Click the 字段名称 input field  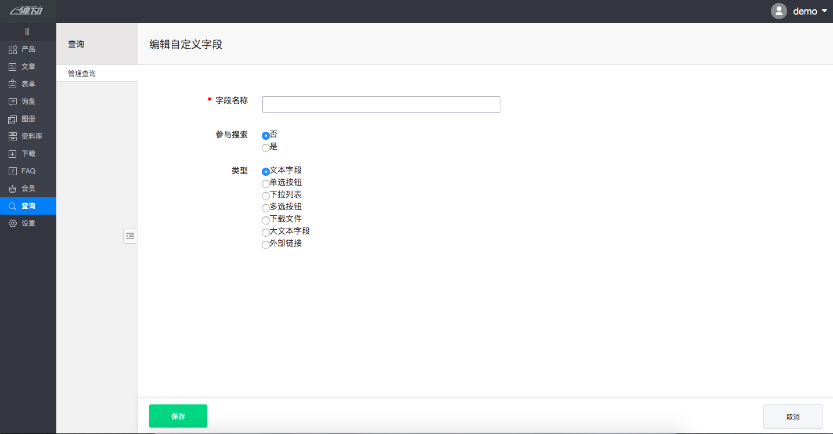(381, 104)
